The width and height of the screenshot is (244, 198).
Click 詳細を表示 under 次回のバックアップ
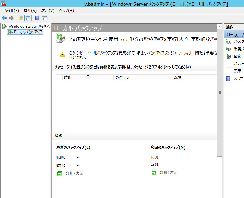169,172
